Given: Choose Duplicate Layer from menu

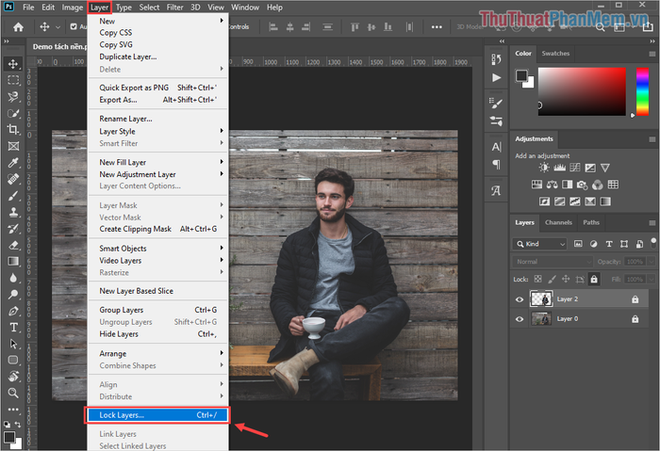Looking at the screenshot, I should (x=157, y=56).
